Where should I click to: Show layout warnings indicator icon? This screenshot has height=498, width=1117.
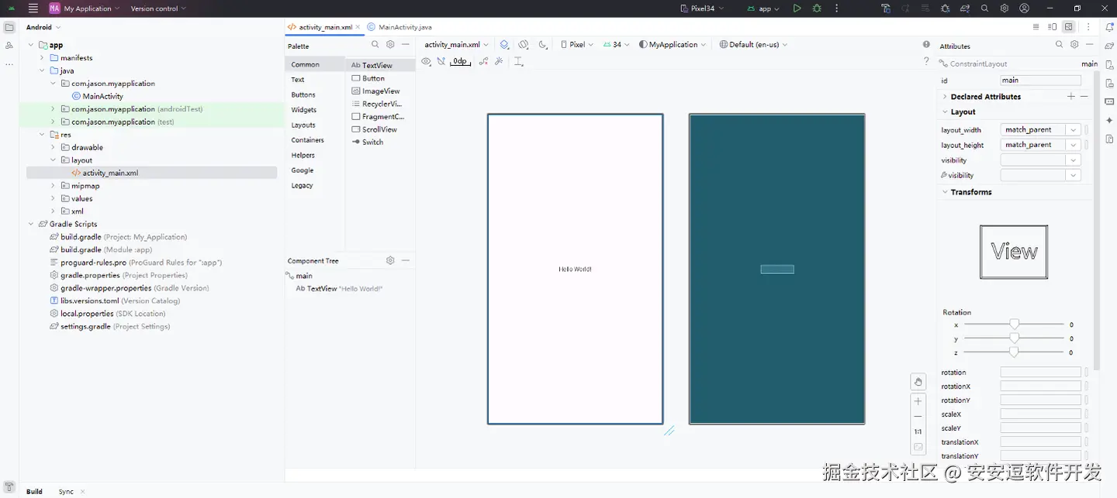(926, 45)
